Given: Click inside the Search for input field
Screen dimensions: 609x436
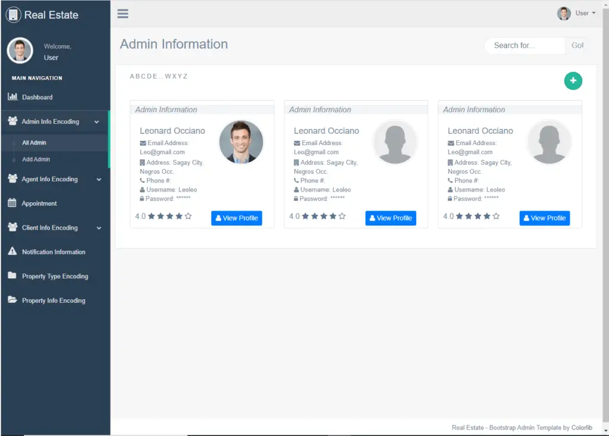Looking at the screenshot, I should 523,45.
